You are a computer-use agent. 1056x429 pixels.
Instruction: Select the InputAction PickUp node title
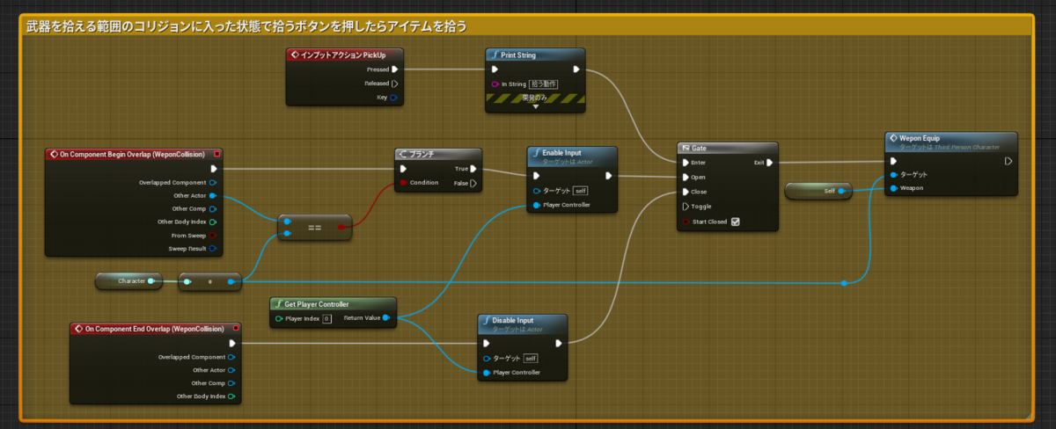pos(345,55)
